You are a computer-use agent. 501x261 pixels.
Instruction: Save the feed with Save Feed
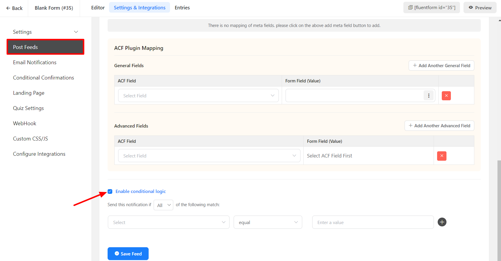tap(128, 254)
